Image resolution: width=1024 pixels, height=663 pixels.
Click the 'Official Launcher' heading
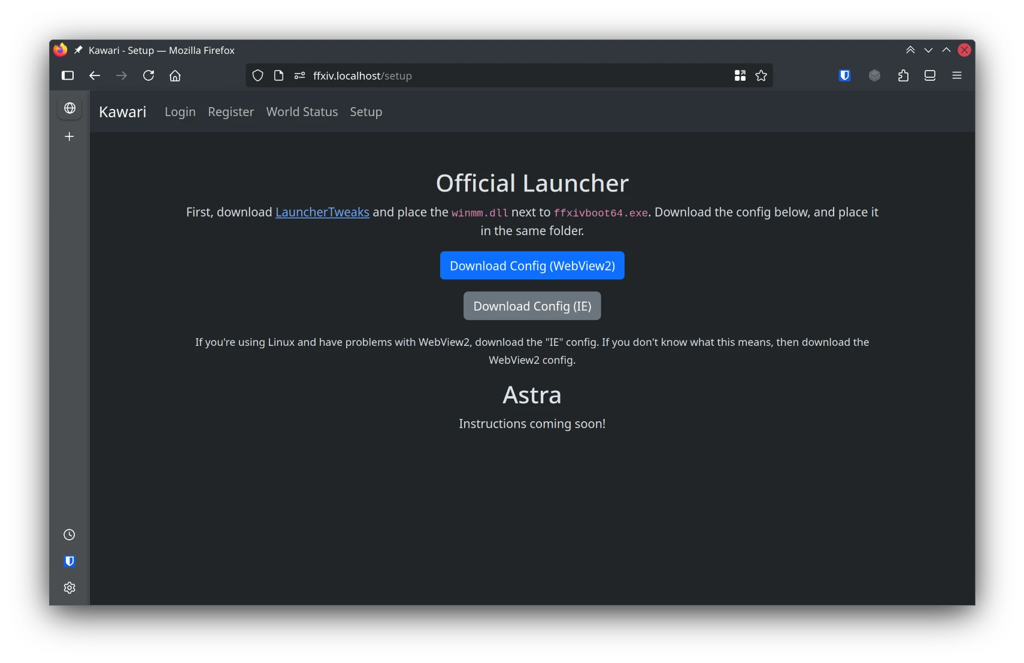pos(532,183)
